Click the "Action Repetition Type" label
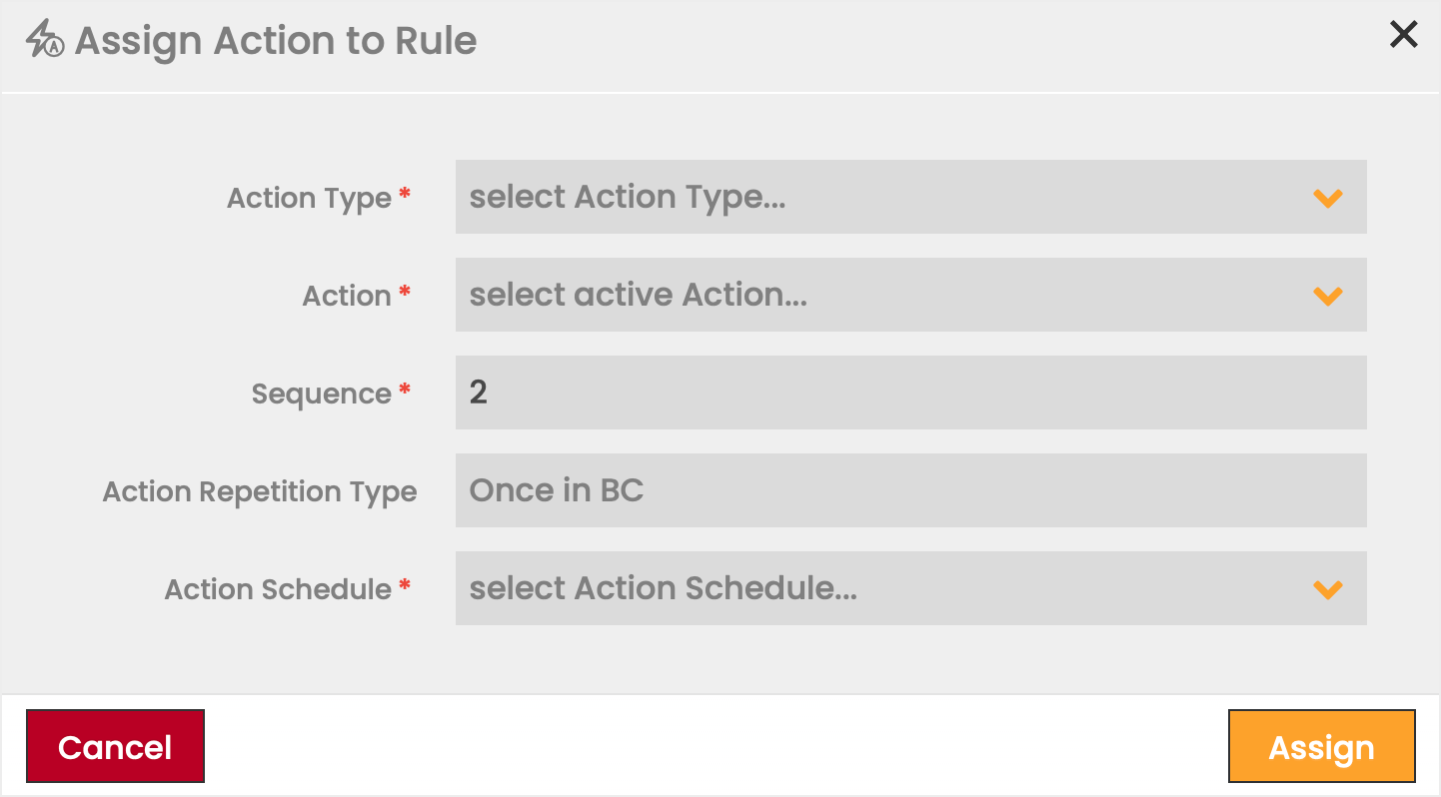The height and width of the screenshot is (797, 1441). click(260, 492)
